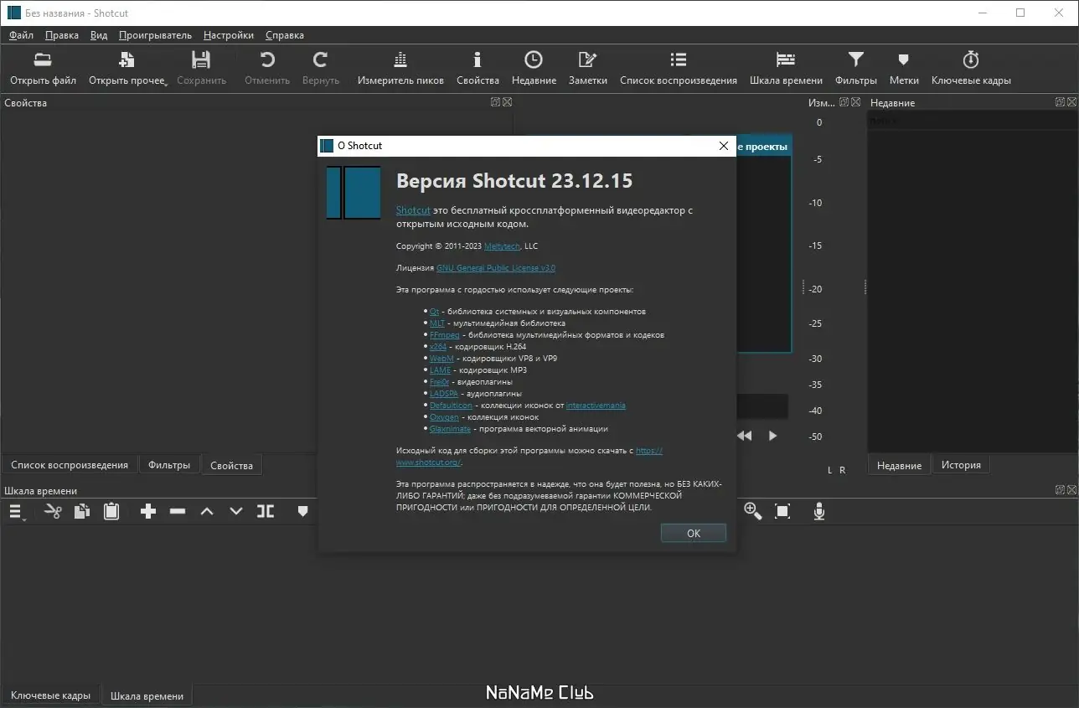Image resolution: width=1079 pixels, height=708 pixels.
Task: Click the lift up-arrow icon in timeline toolbar
Action: point(207,511)
